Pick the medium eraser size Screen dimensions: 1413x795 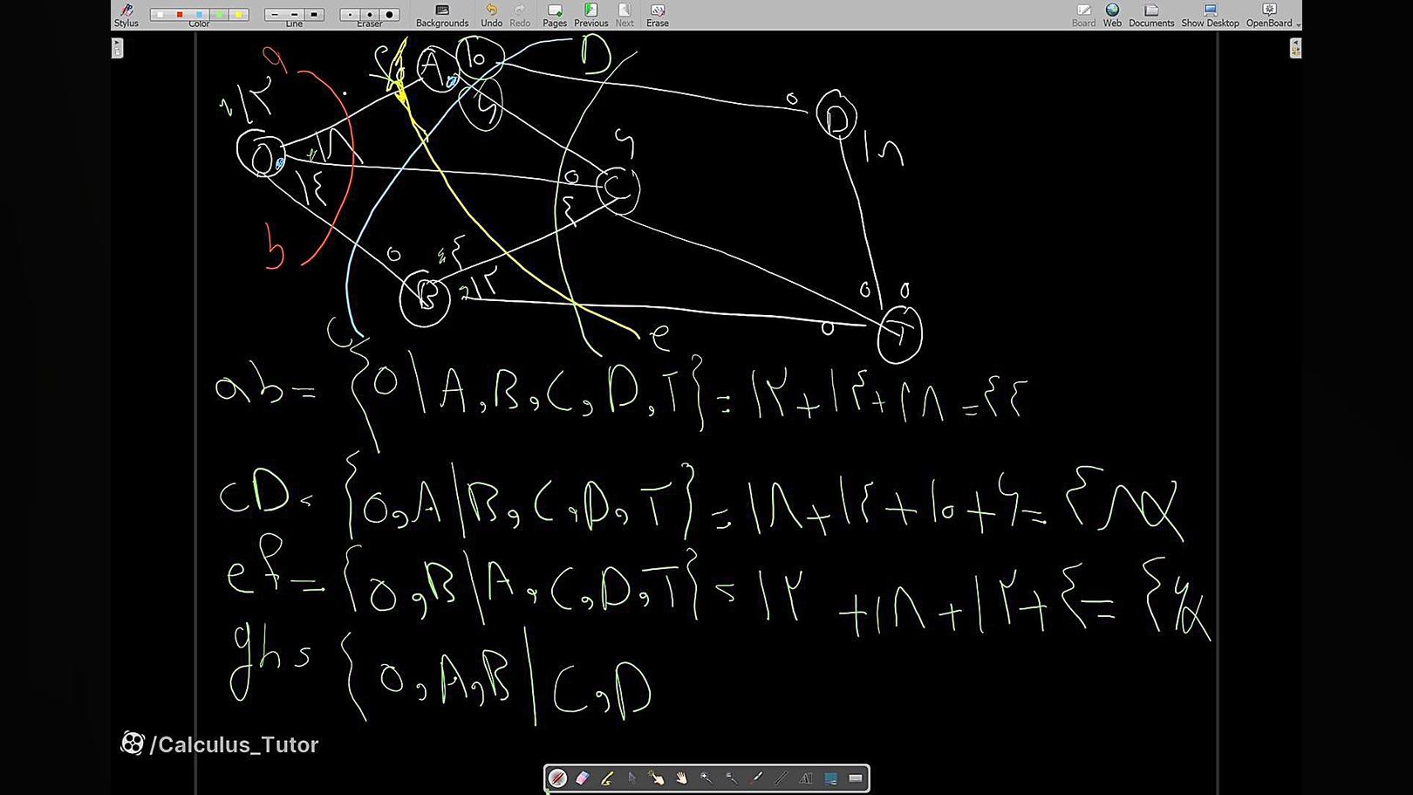click(370, 14)
